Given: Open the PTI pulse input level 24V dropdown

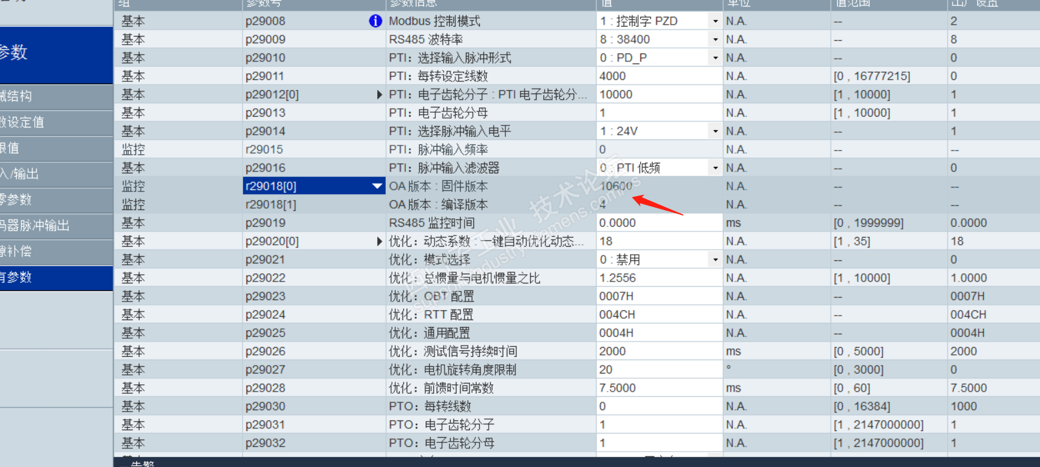Looking at the screenshot, I should coord(715,131).
